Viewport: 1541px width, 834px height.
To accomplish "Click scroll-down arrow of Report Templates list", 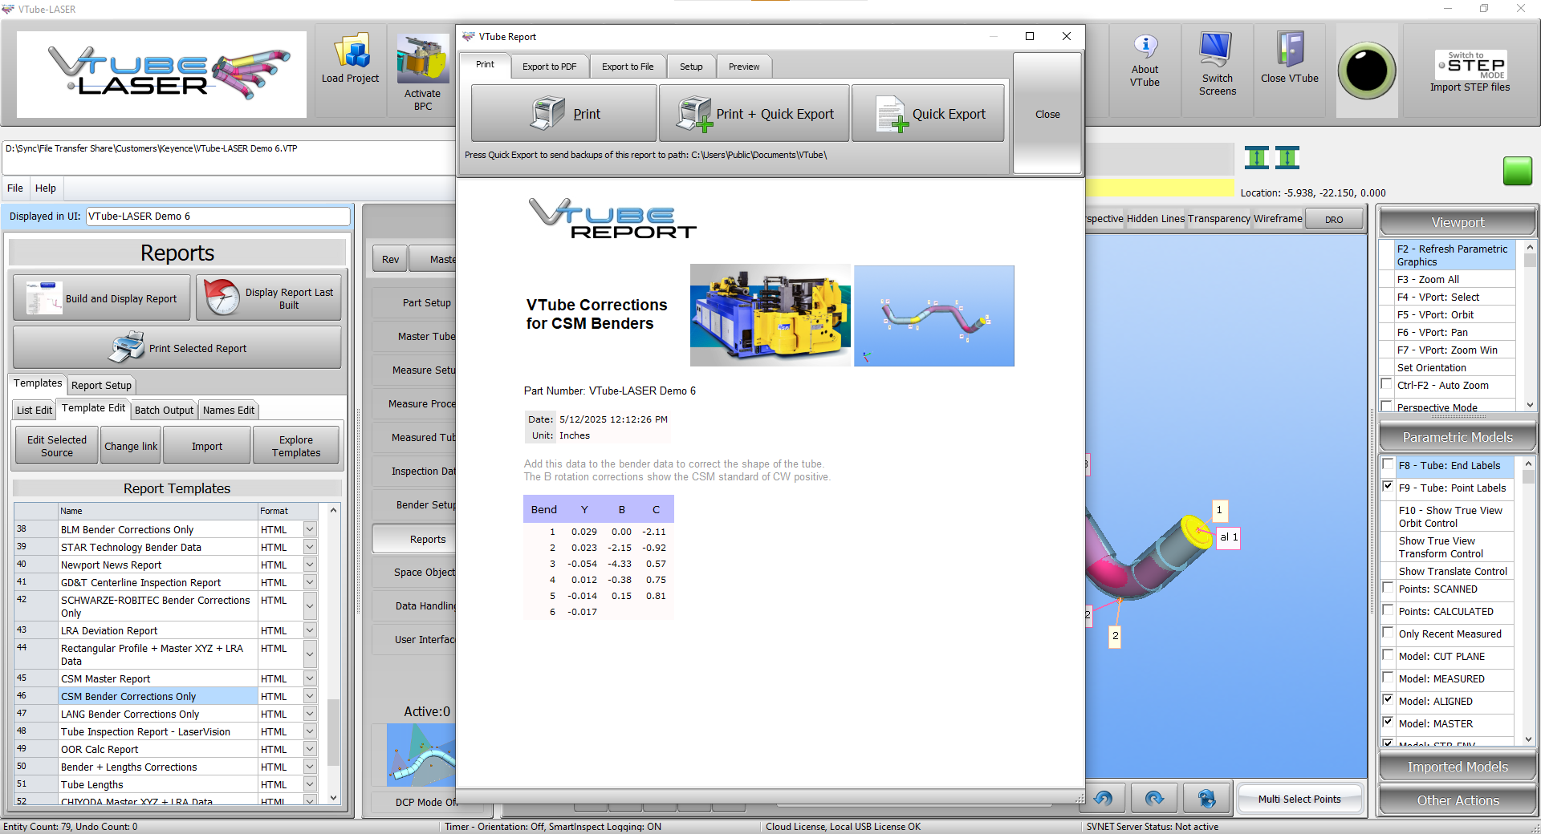I will tap(333, 797).
